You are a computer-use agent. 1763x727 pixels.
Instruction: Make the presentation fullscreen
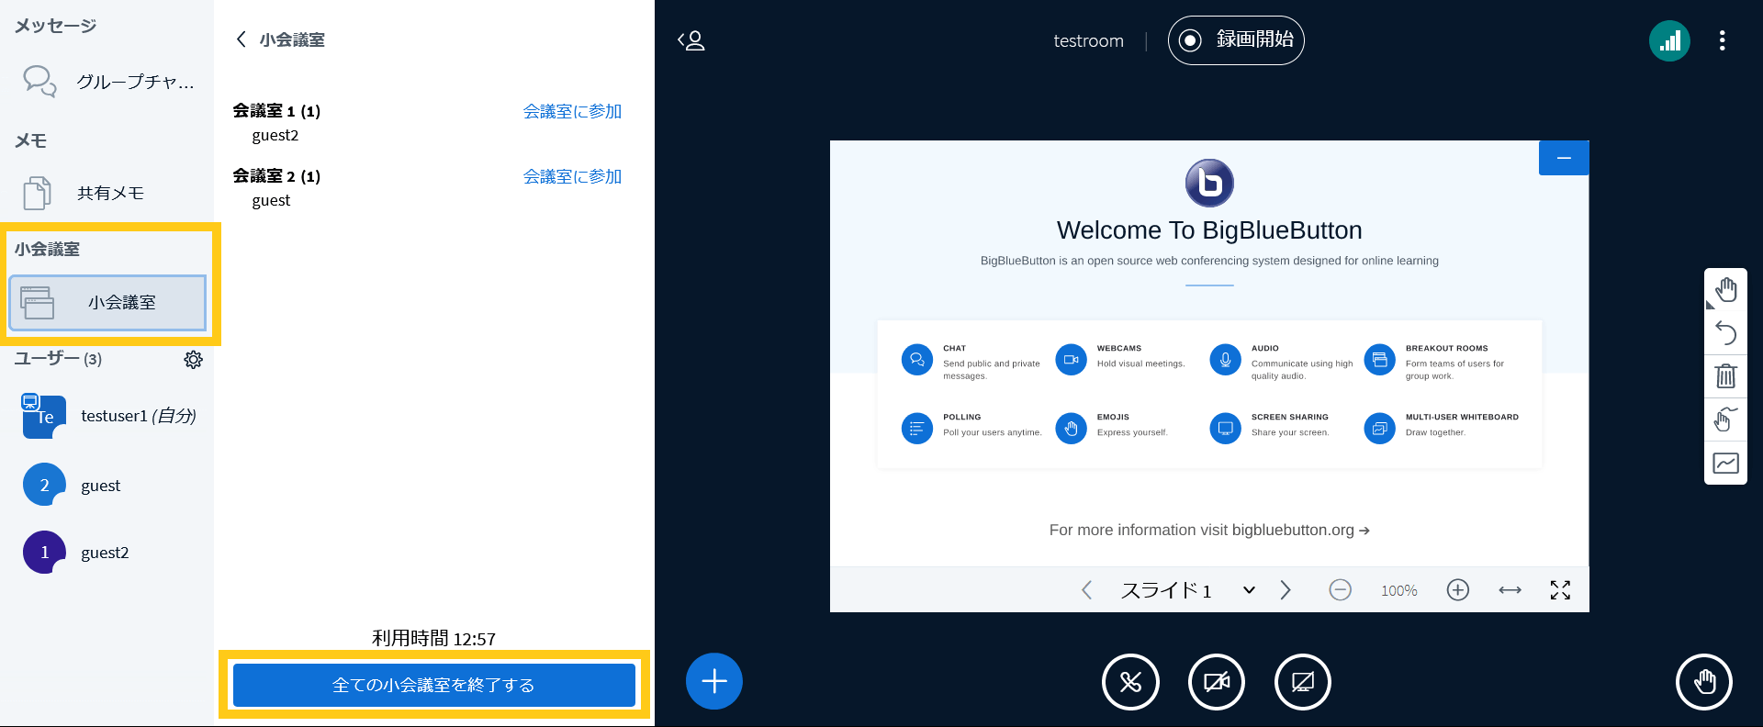click(1560, 590)
